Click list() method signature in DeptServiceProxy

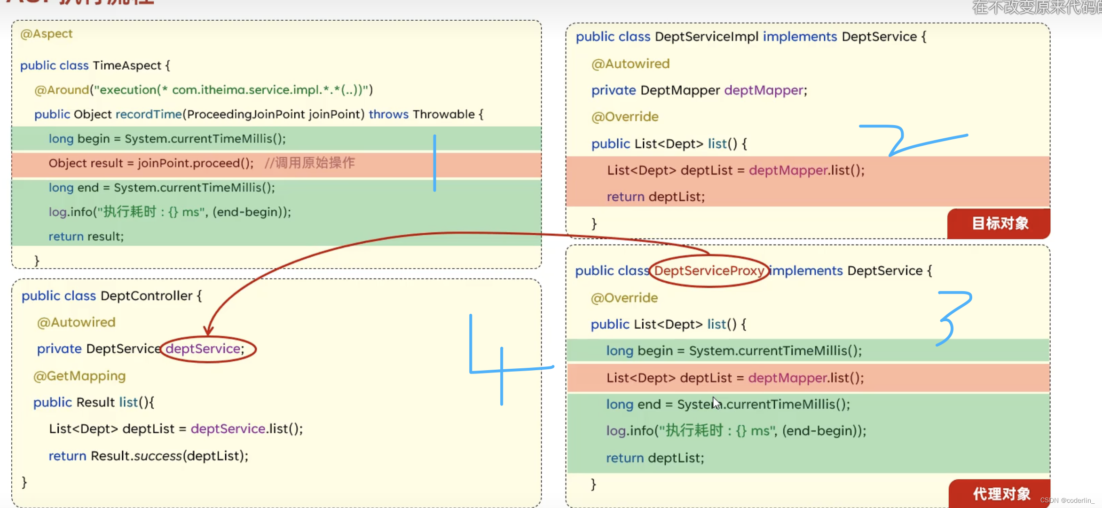[x=669, y=324]
